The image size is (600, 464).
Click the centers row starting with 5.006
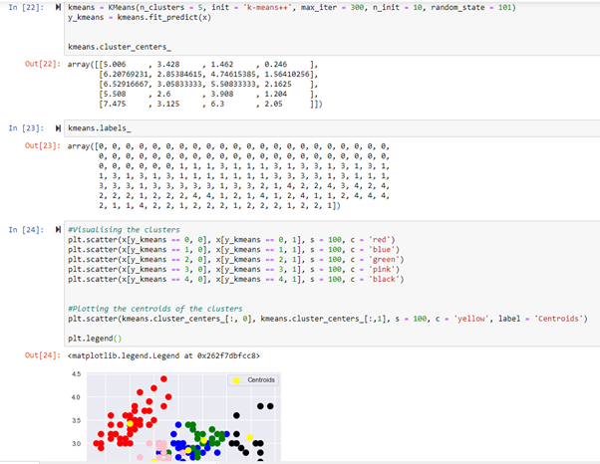[x=208, y=64]
